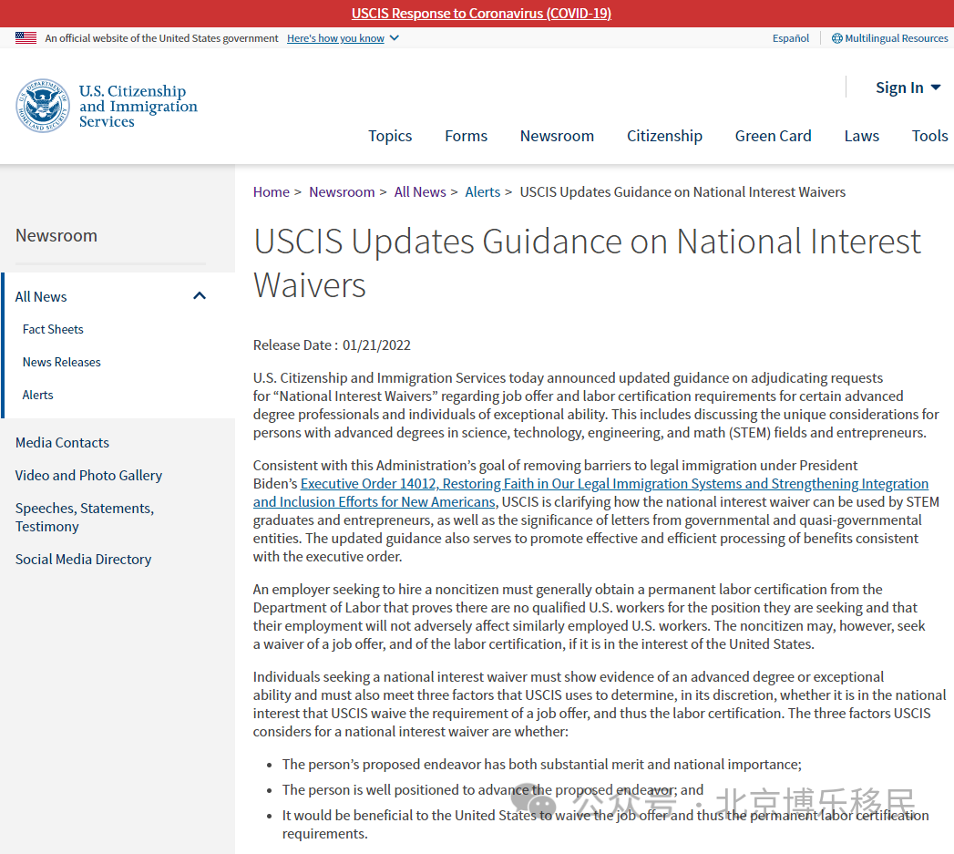Click the USCIS seal logo
The width and height of the screenshot is (954, 854).
(43, 106)
